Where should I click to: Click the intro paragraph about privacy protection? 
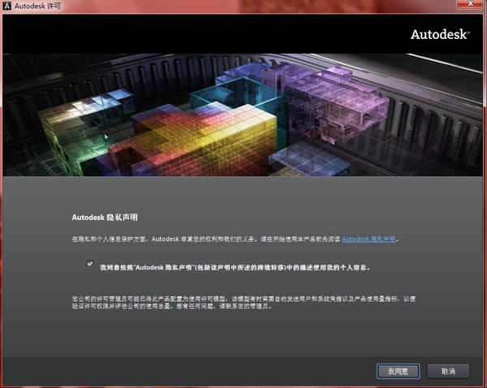pos(203,239)
